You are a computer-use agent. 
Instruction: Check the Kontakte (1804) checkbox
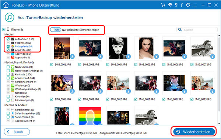pyautogui.click(x=8, y=74)
